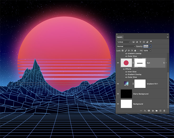Screen dimensions: 174x138
Task: Add a layer mask from bottom bar
Action: pos(149,111)
